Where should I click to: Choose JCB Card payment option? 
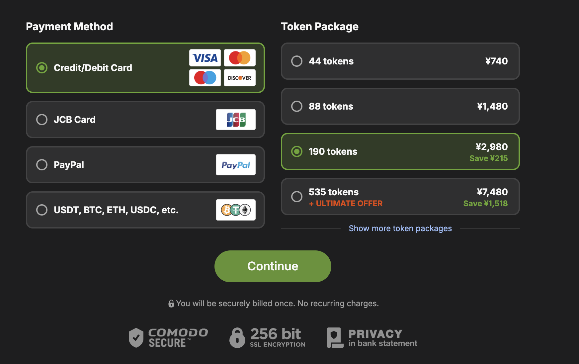point(42,120)
